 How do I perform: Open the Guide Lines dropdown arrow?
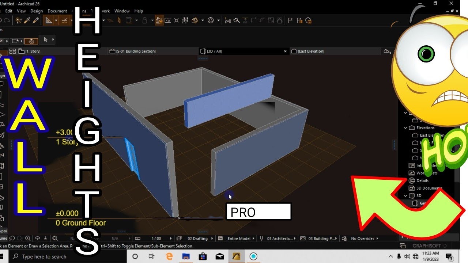coord(56,20)
